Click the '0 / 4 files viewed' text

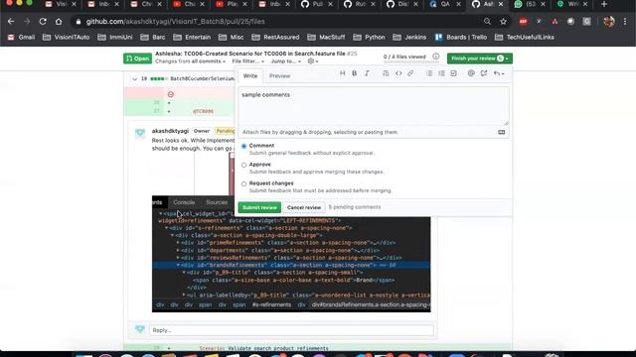pos(404,57)
